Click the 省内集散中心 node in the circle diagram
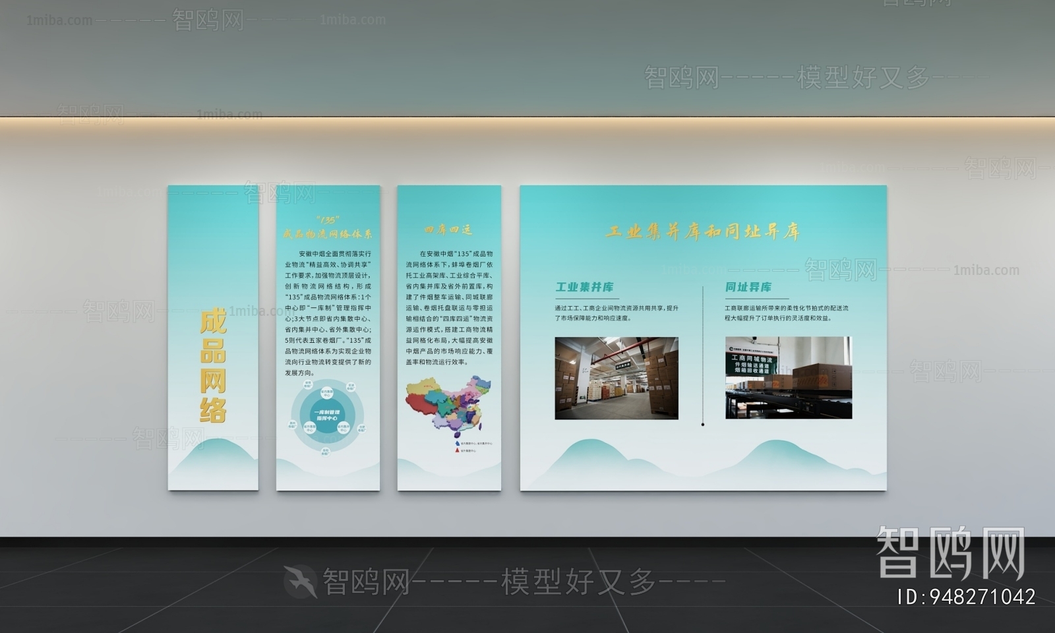Viewport: 1055px width, 633px height. pyautogui.click(x=327, y=393)
